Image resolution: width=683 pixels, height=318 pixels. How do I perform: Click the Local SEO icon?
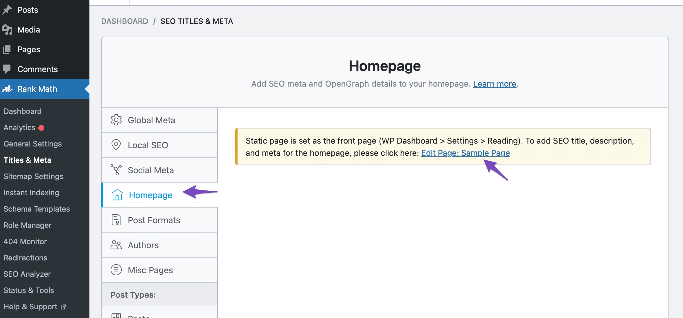click(116, 144)
